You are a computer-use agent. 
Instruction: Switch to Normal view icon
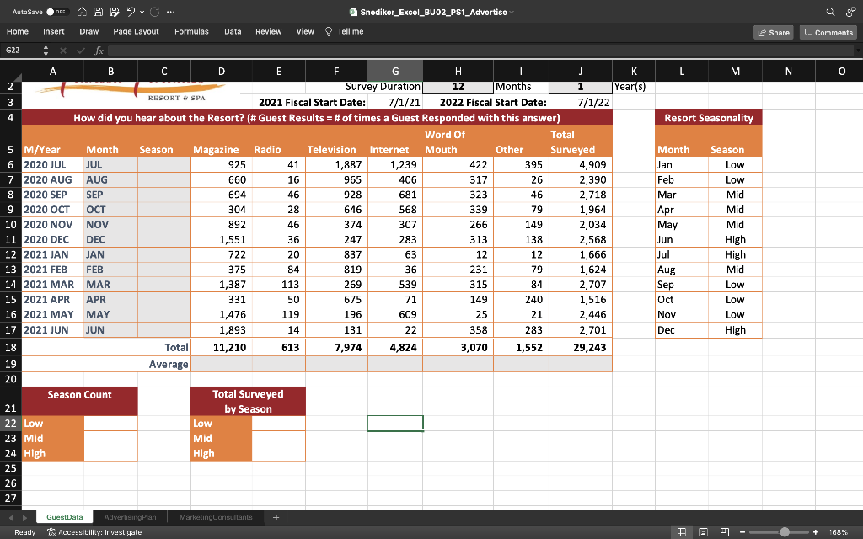coord(681,532)
